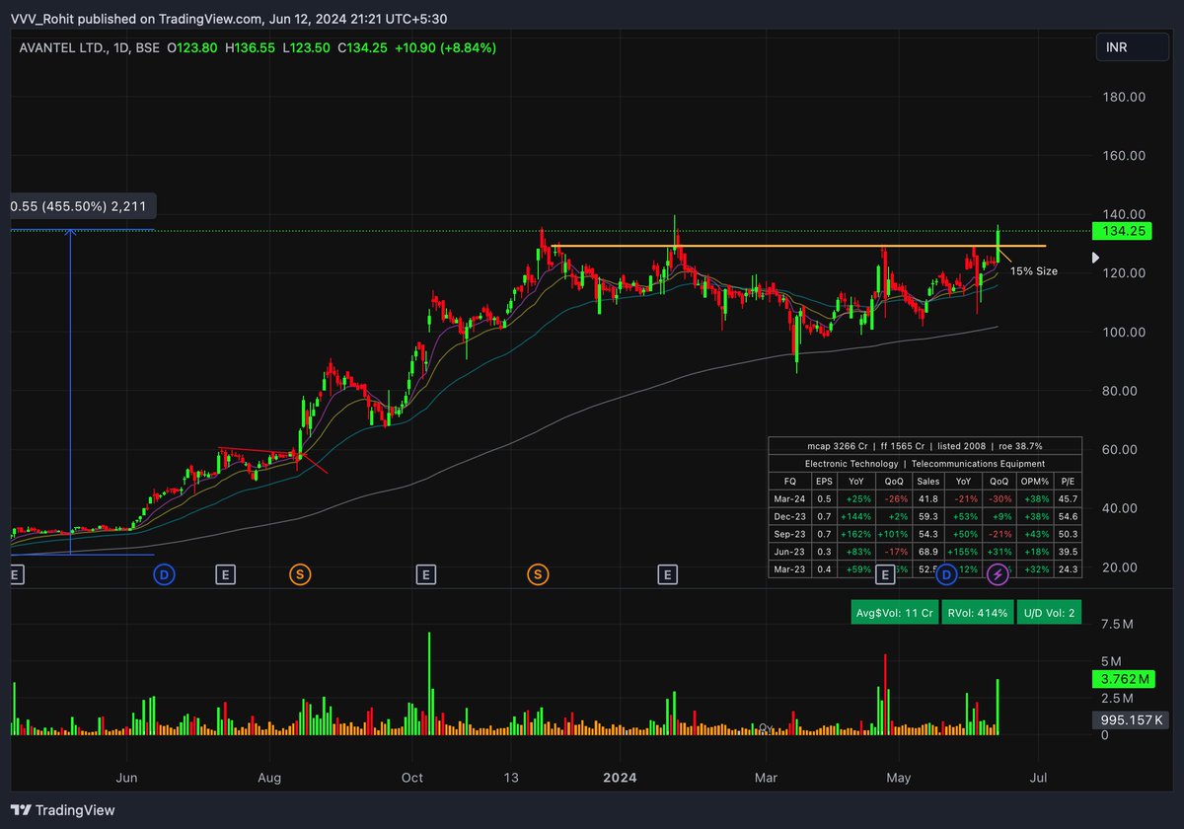This screenshot has height=829, width=1184.
Task: Click the Jun-23 row label in the table
Action: 789,552
